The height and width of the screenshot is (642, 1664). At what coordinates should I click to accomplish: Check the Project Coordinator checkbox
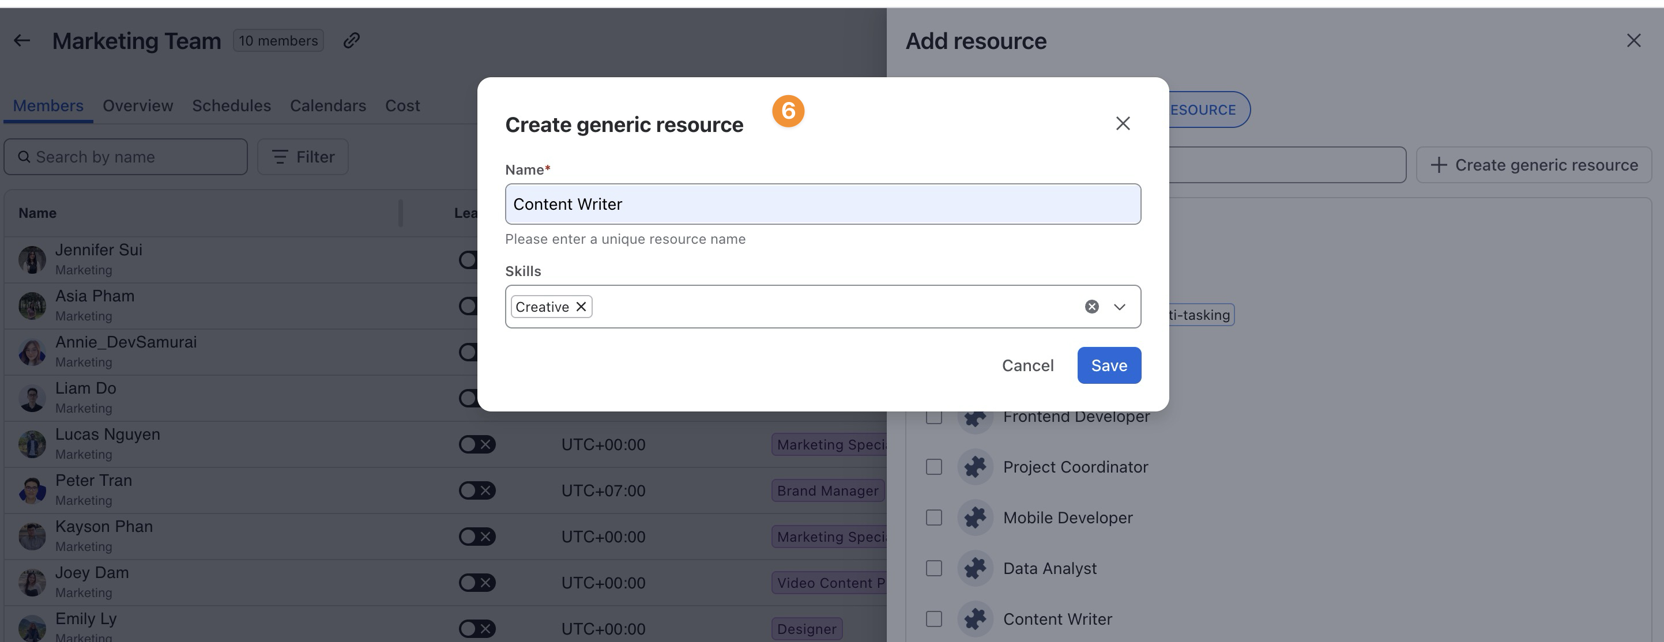934,467
